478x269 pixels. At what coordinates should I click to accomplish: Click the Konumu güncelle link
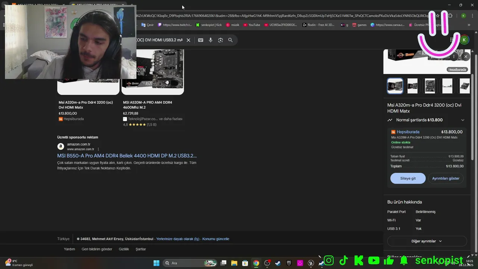click(x=216, y=239)
